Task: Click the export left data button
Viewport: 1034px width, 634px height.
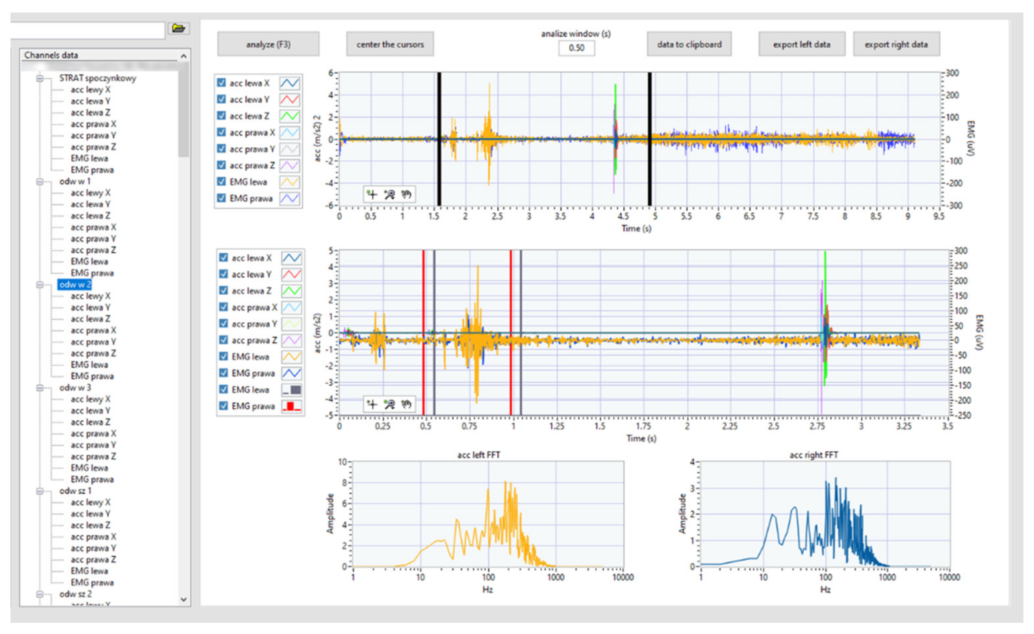Action: (802, 44)
